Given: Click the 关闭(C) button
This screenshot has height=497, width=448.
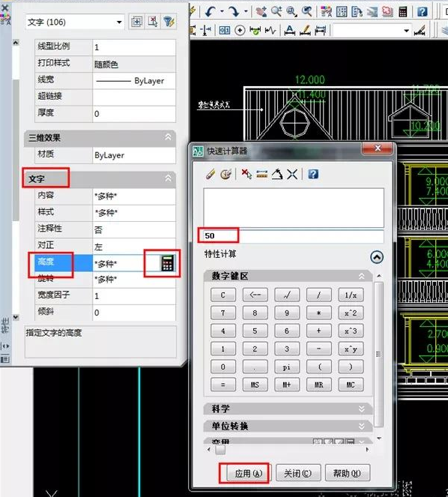Looking at the screenshot, I should point(298,473).
